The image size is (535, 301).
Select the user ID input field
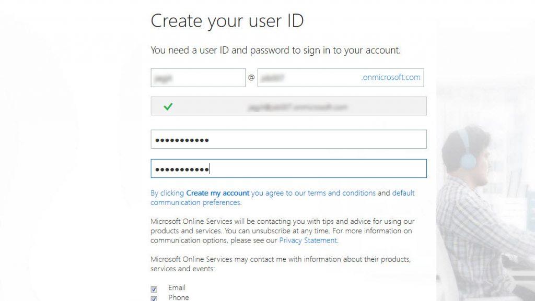[199, 77]
